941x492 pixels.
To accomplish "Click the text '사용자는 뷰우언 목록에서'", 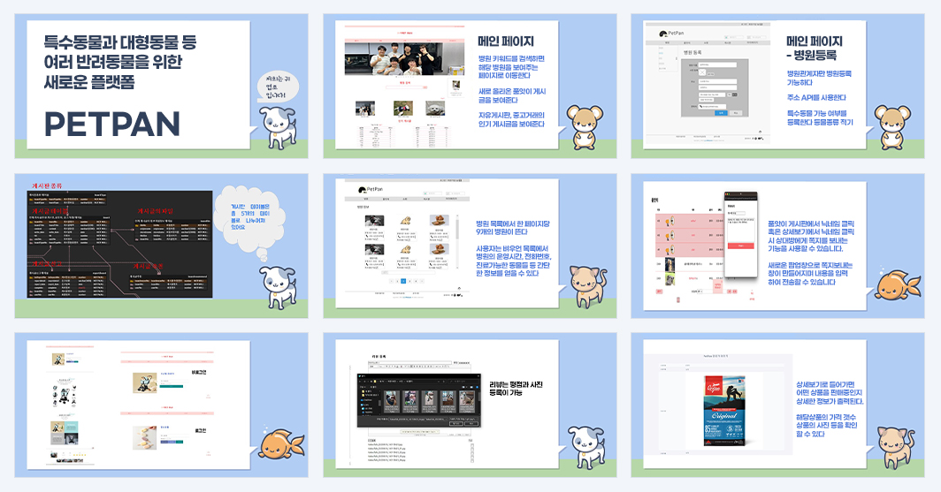I will (x=512, y=249).
